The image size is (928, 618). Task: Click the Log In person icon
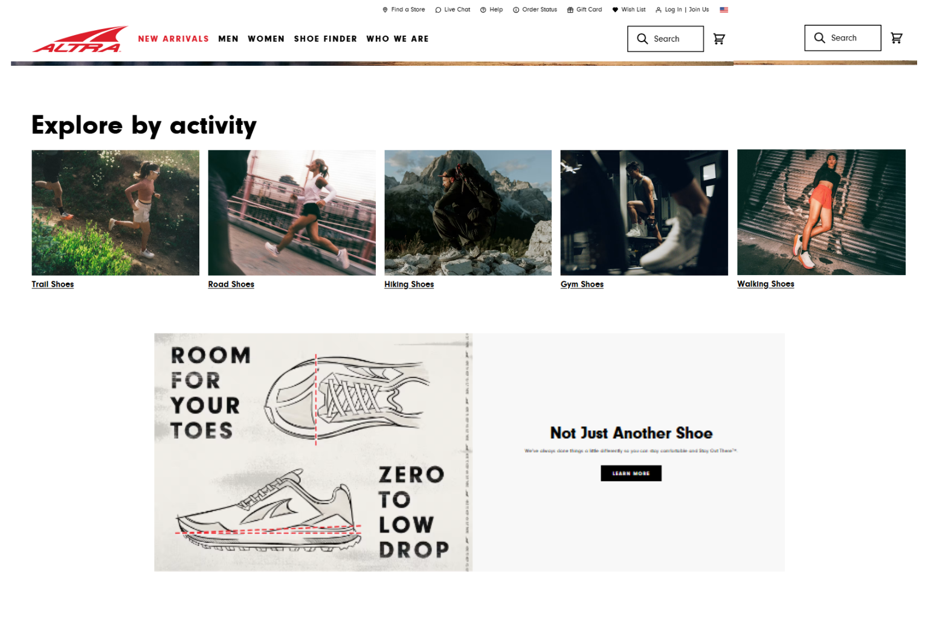[658, 9]
